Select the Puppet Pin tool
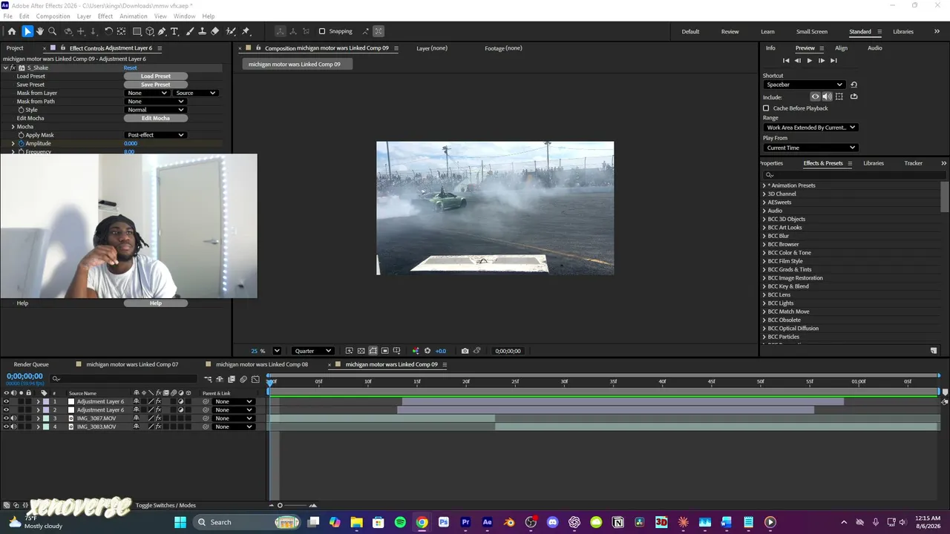The image size is (950, 534). [x=246, y=31]
